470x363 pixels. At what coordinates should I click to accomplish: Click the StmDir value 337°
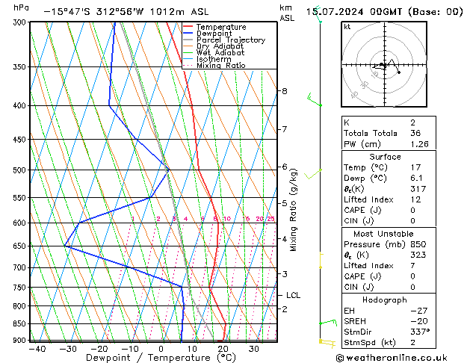coord(420,332)
